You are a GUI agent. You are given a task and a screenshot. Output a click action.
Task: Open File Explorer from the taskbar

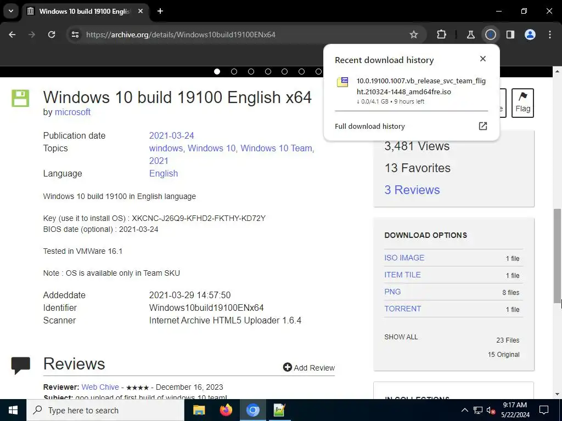(199, 410)
